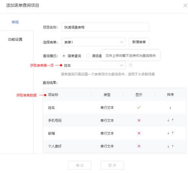This screenshot has width=188, height=173.
Task: Enable display for 邮箱 row
Action: pos(139,133)
